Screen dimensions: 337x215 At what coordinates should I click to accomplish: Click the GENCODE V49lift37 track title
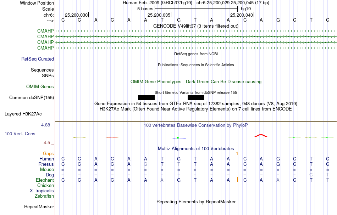(195, 26)
